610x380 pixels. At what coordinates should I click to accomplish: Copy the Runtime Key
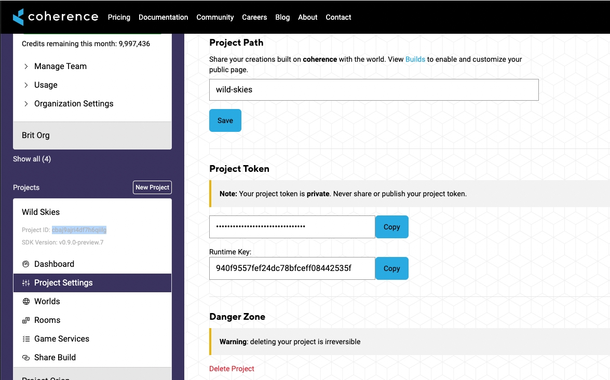391,268
